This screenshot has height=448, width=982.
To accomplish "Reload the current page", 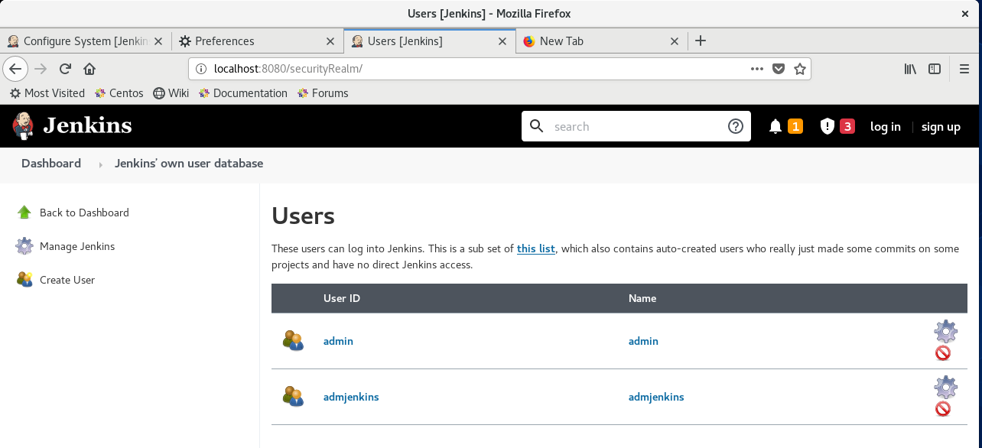I will [x=65, y=69].
